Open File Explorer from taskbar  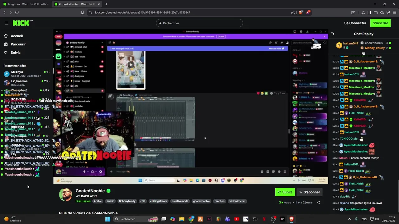tap(182, 219)
